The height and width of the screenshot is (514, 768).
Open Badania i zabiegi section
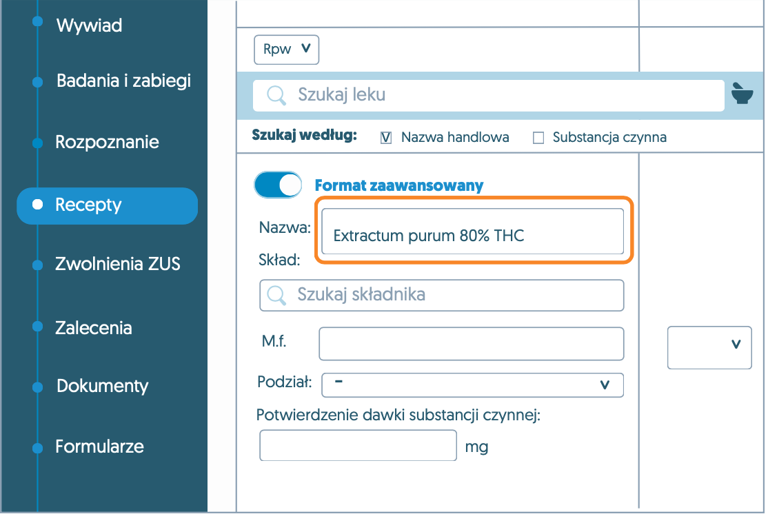pos(123,81)
